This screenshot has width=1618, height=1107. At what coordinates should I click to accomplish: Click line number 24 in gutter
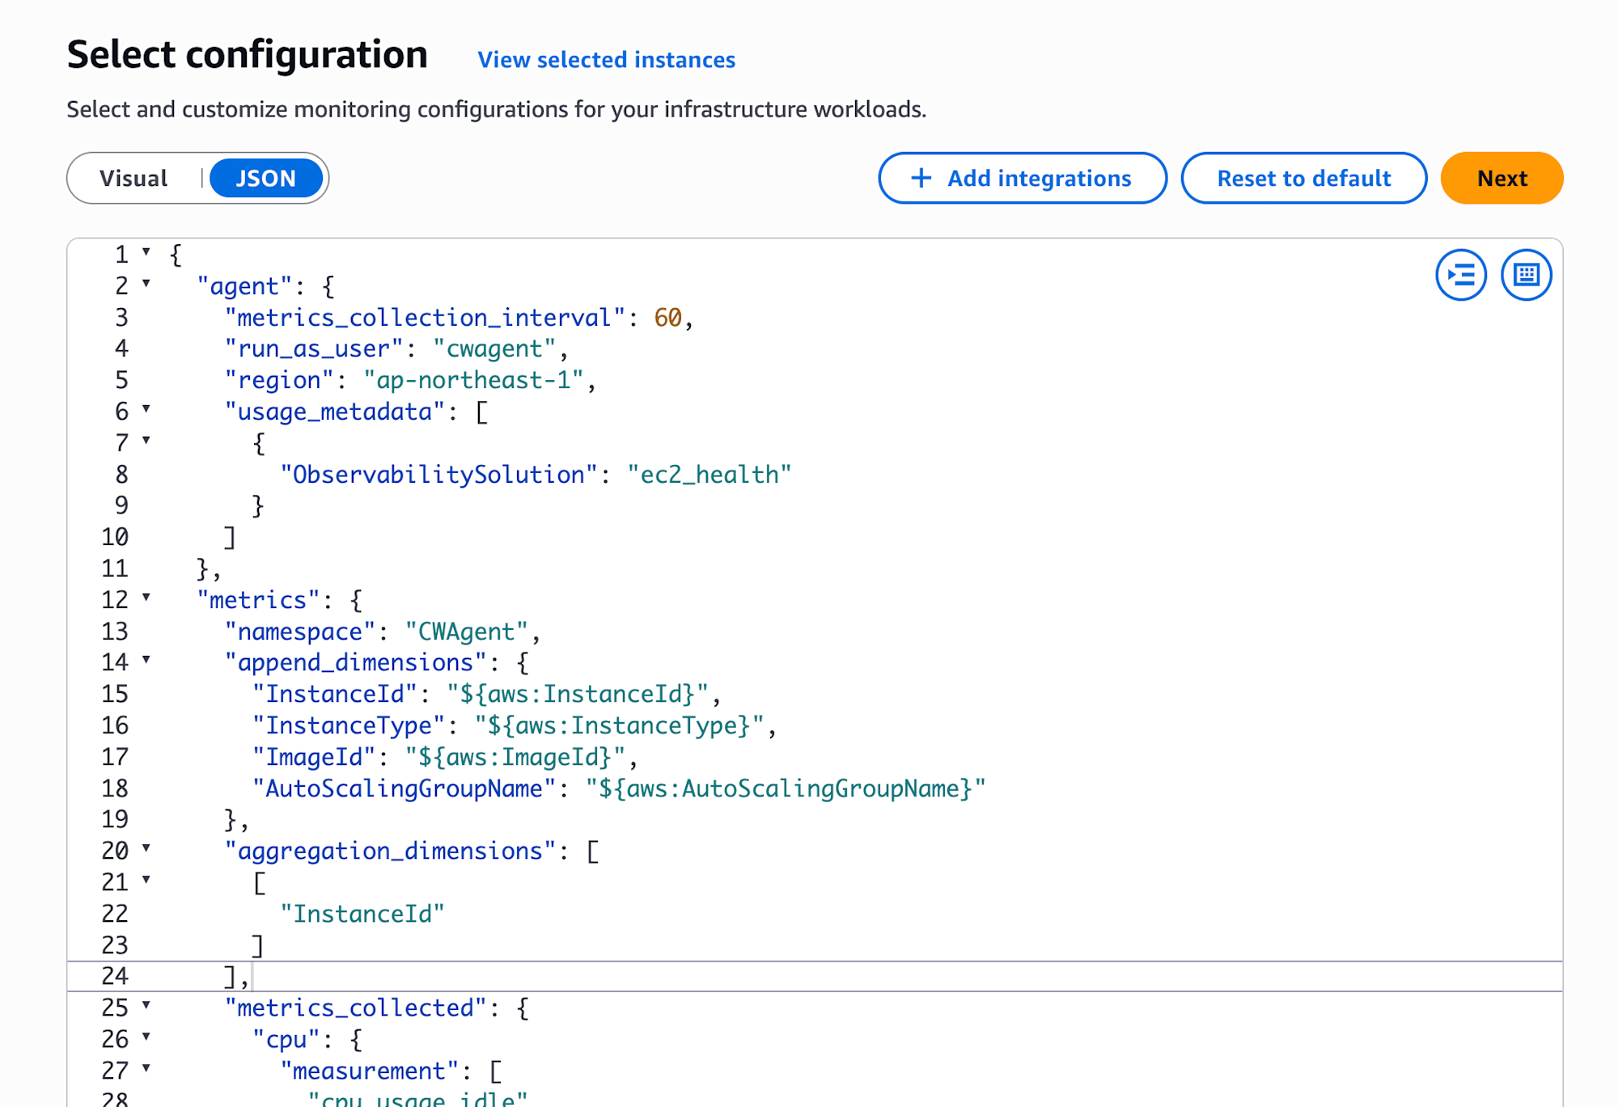114,976
